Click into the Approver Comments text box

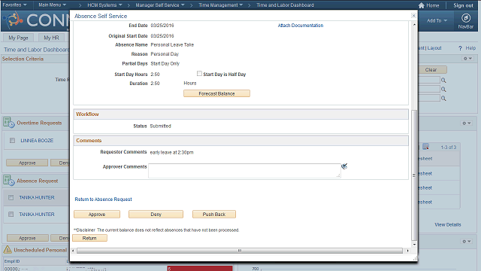[x=244, y=171]
